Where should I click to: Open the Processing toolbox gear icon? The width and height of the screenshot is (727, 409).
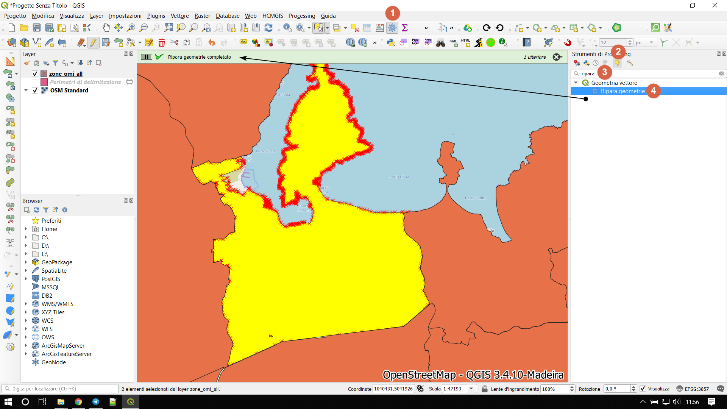(x=392, y=28)
